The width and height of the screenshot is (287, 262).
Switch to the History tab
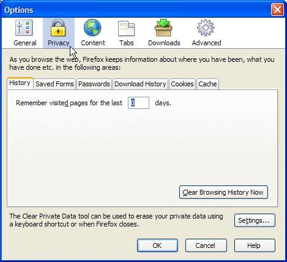coord(20,83)
